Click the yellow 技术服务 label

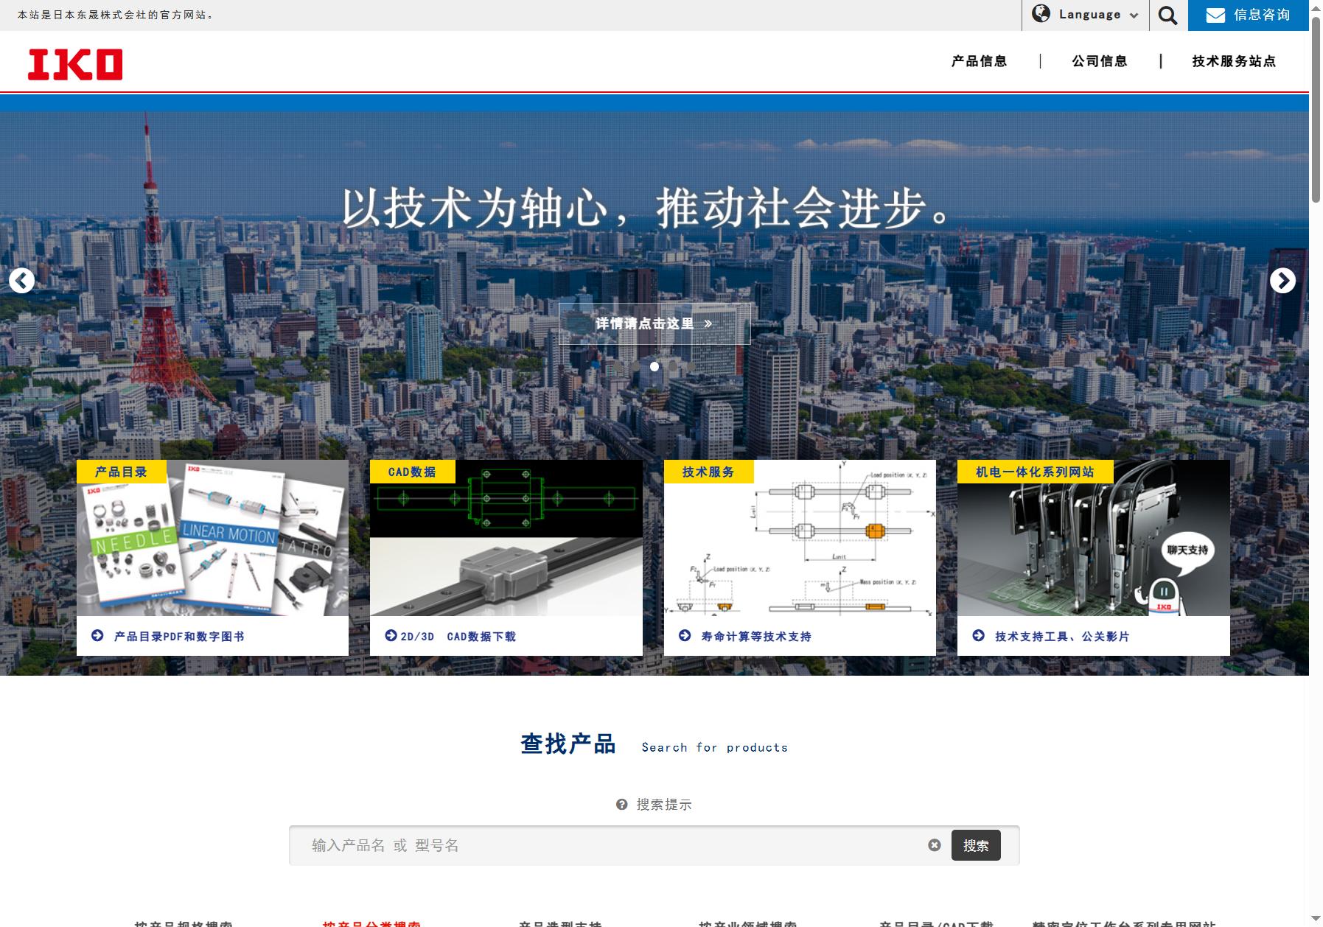click(x=708, y=472)
